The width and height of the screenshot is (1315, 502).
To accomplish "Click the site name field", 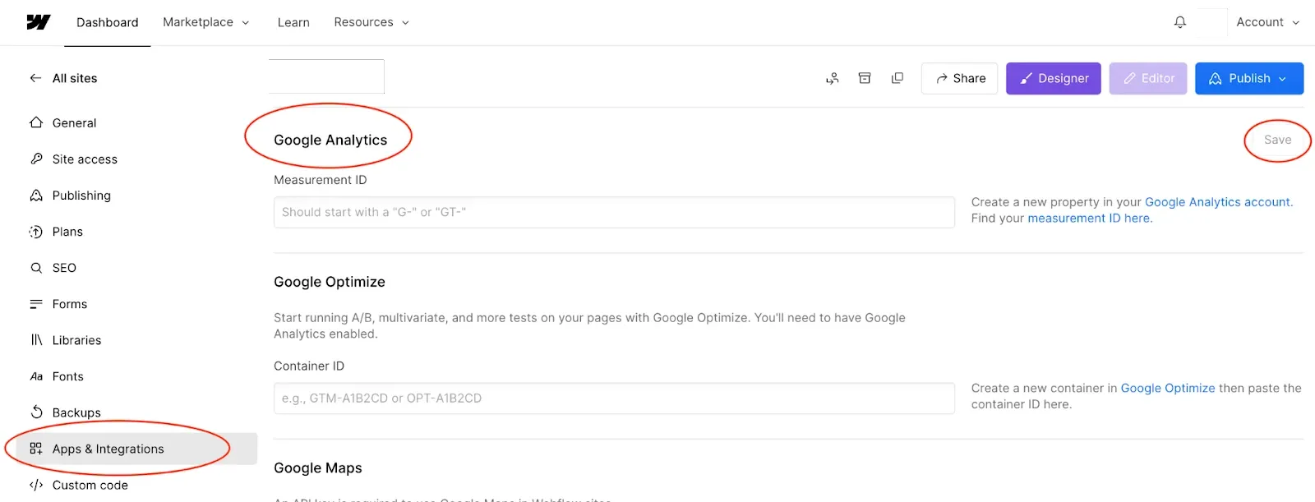I will (x=326, y=76).
